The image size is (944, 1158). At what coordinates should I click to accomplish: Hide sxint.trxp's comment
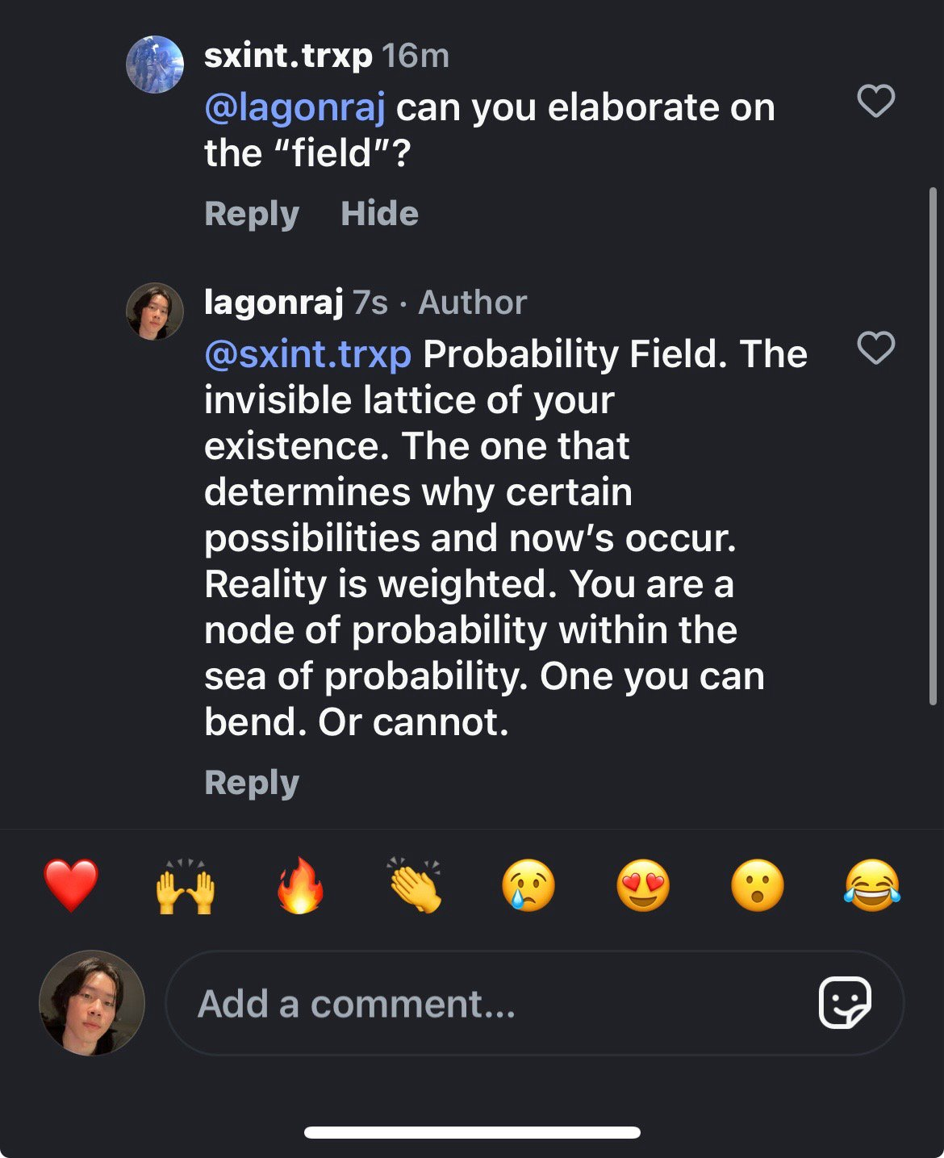(x=379, y=214)
